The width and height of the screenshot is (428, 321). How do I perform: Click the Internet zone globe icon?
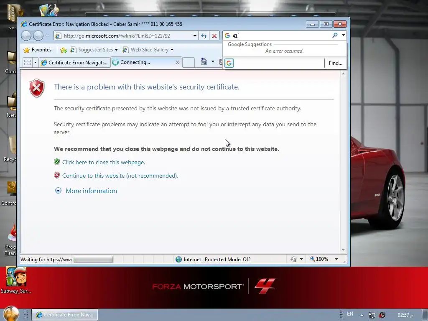click(179, 259)
